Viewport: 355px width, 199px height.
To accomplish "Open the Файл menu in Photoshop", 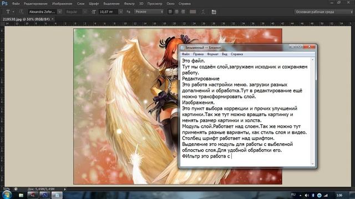I will (16, 4).
